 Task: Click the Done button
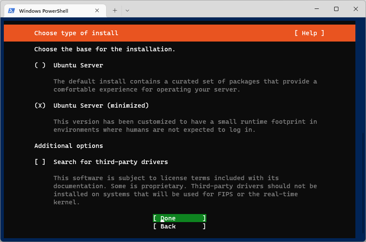pos(180,218)
